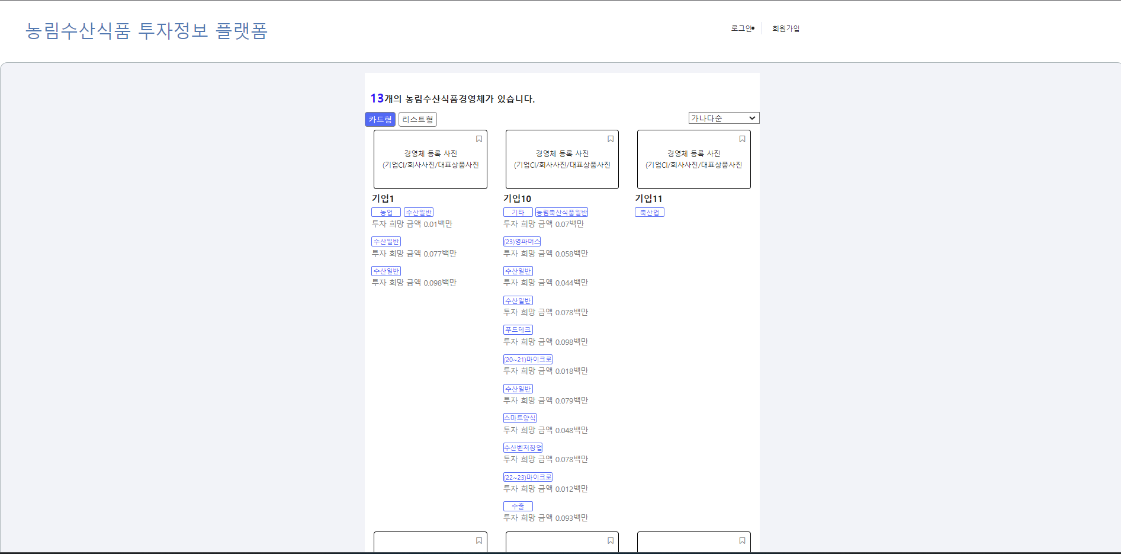This screenshot has width=1121, height=554.
Task: Bookmark the bottom-left company card
Action: (x=478, y=540)
